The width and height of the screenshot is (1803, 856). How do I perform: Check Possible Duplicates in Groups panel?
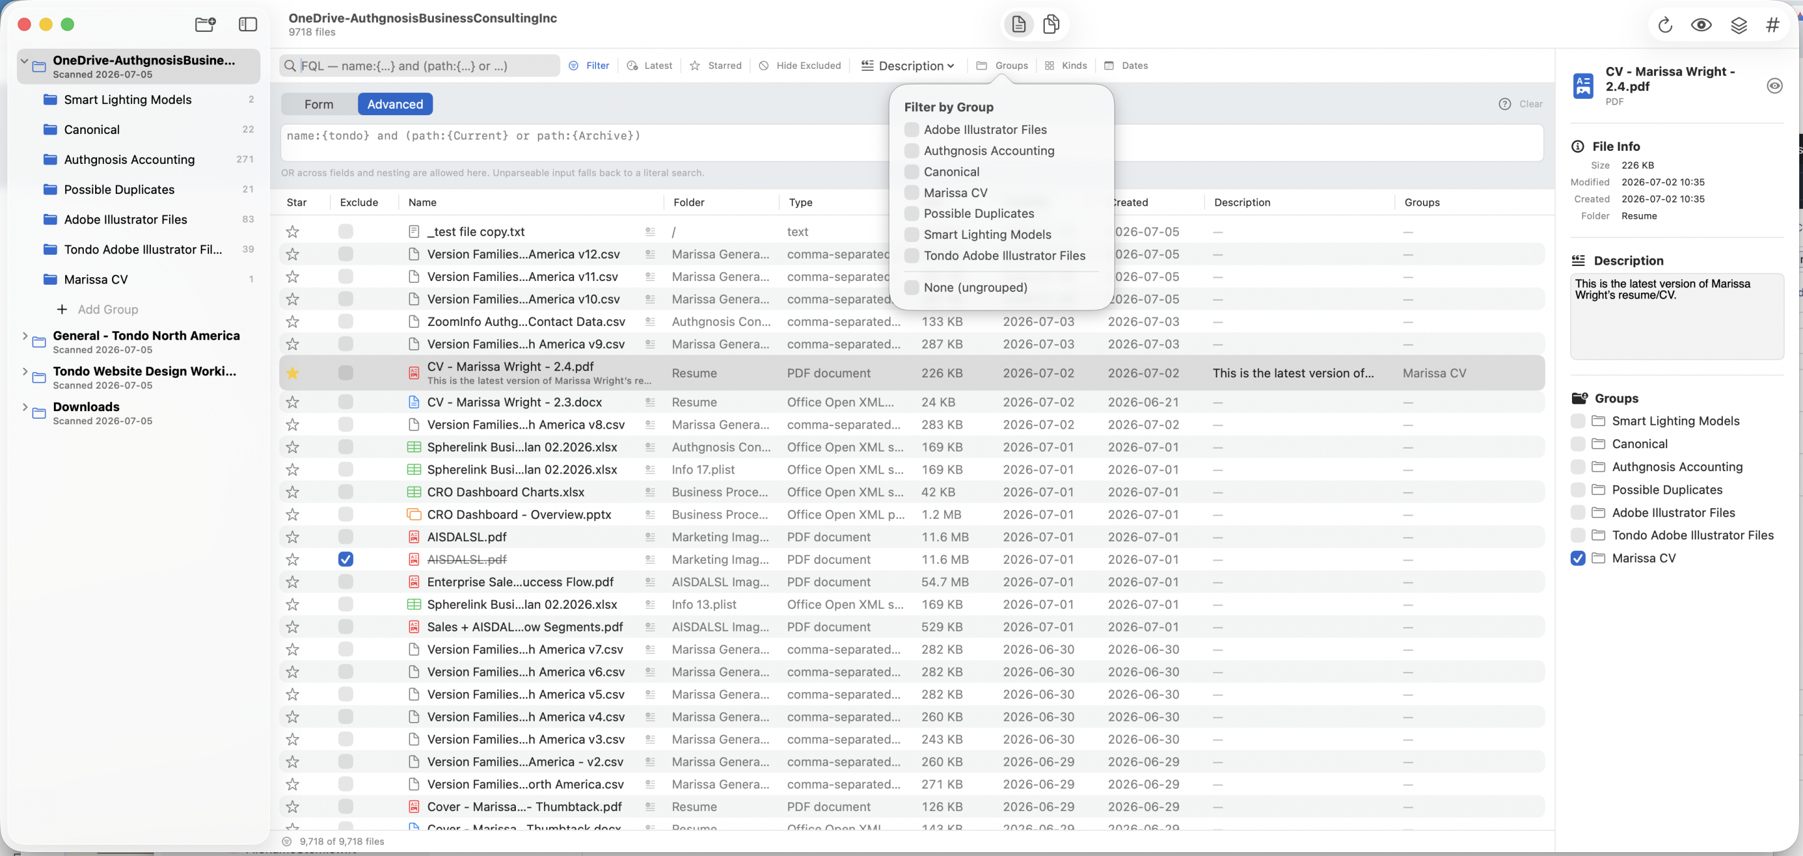[x=1578, y=489]
